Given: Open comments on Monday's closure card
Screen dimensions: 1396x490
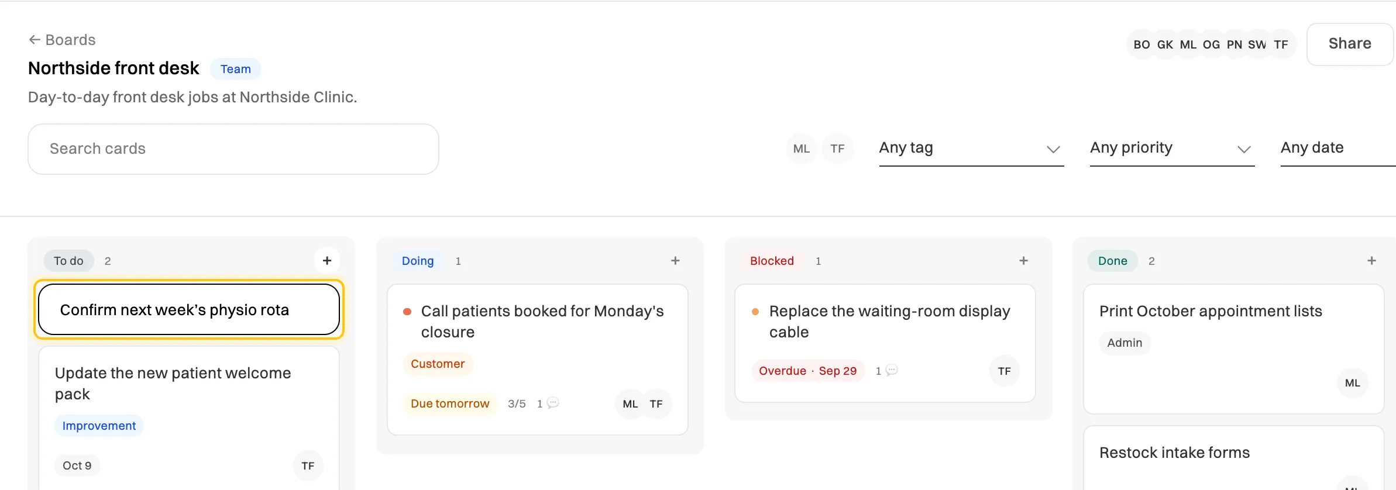Looking at the screenshot, I should pyautogui.click(x=548, y=403).
